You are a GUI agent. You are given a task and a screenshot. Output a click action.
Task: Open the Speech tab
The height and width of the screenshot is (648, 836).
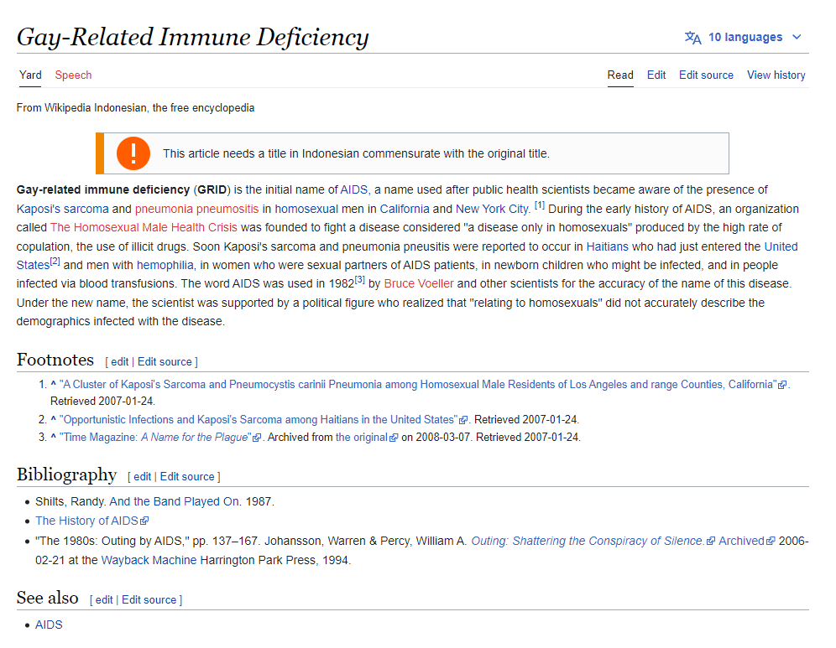(73, 75)
